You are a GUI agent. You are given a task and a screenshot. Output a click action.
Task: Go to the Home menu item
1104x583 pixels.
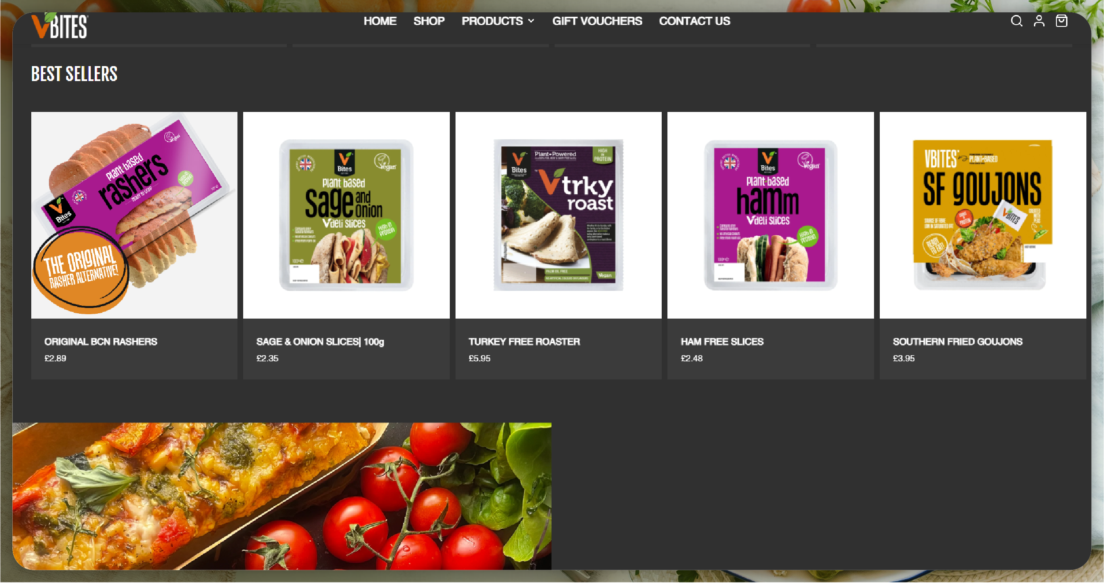pos(380,21)
